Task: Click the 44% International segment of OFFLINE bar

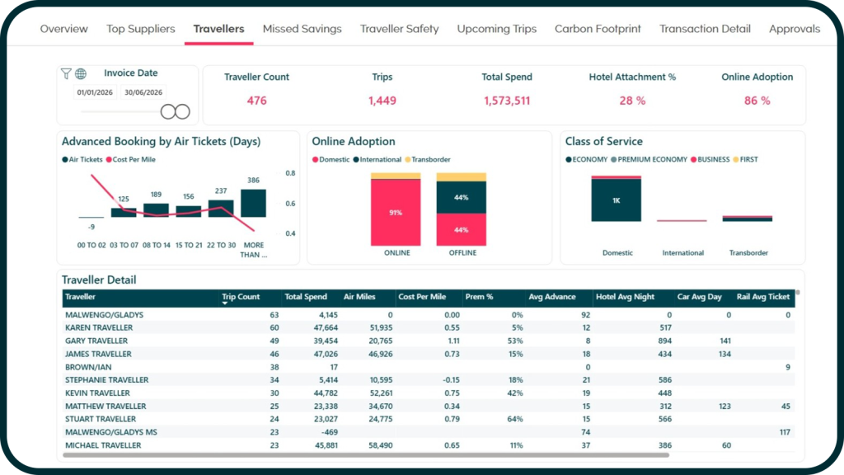Action: click(x=462, y=197)
